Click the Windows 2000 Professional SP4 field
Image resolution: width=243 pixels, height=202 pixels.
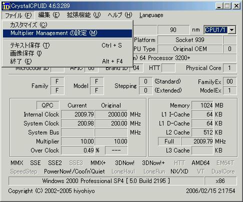pyautogui.click(x=106, y=181)
